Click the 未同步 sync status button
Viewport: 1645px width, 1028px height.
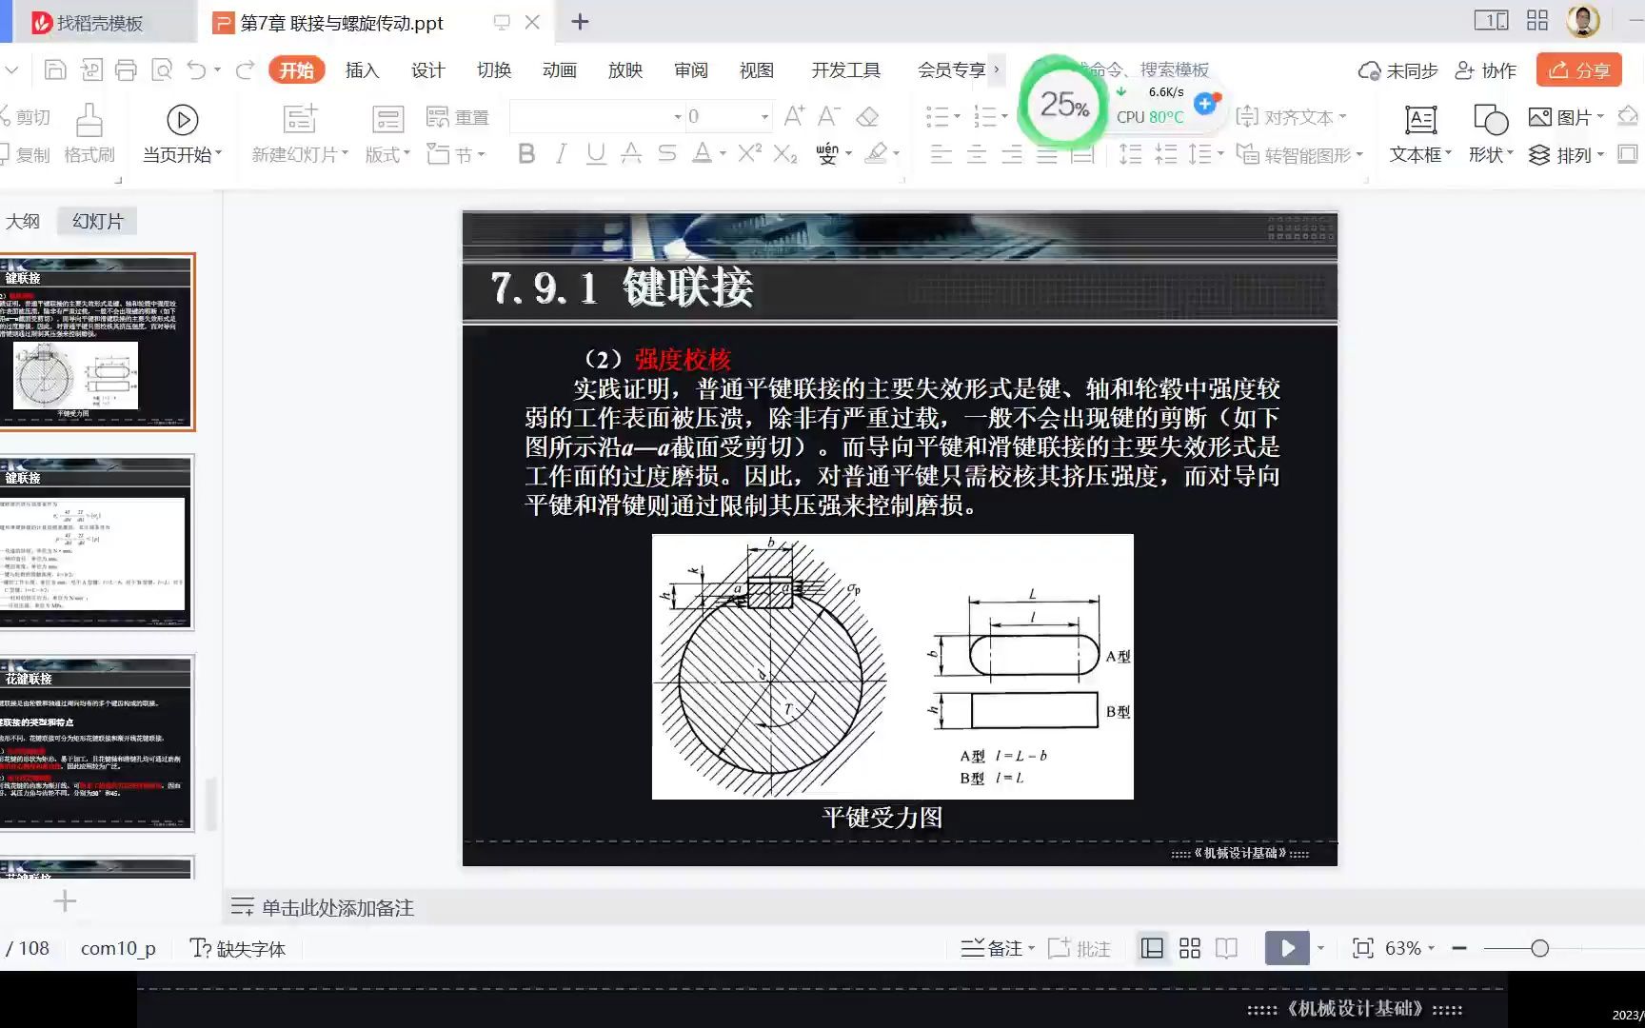click(x=1397, y=70)
